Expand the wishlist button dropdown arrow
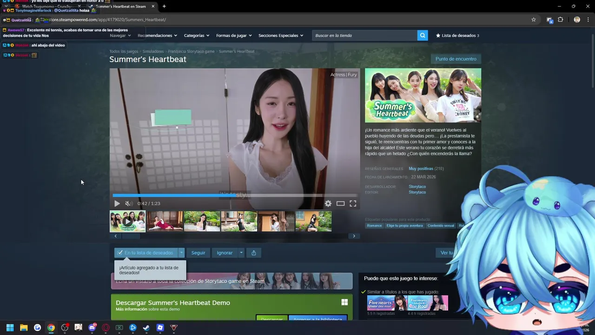This screenshot has width=595, height=335. [181, 253]
